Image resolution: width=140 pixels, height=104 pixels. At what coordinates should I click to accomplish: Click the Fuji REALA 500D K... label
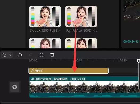pyautogui.click(x=82, y=31)
